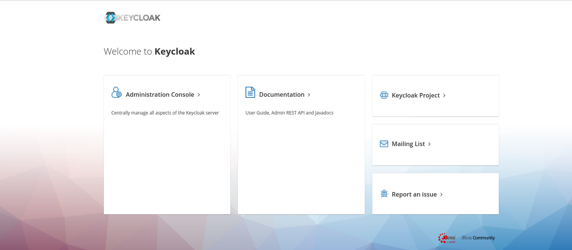Open the JBoss Community footer link
572x250 pixels.
click(478, 238)
